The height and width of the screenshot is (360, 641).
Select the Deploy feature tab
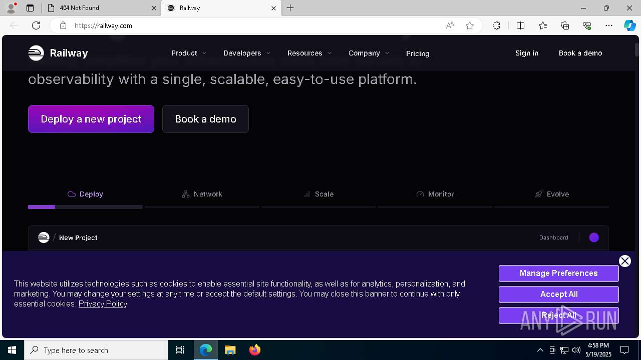(x=85, y=194)
